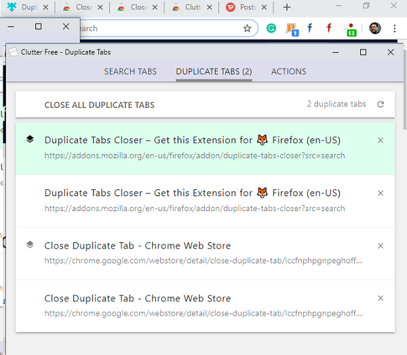Viewport: 407px width, 355px height.
Task: Refresh the duplicate tabs list icon
Action: click(381, 104)
